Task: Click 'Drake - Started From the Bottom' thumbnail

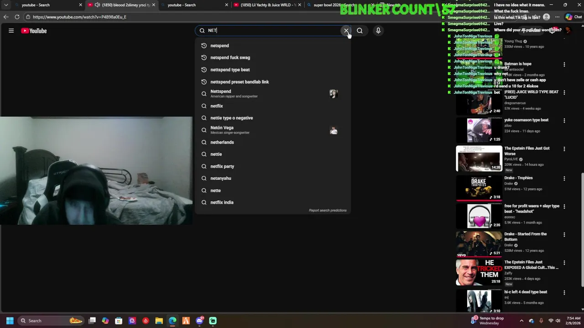Action: click(479, 244)
